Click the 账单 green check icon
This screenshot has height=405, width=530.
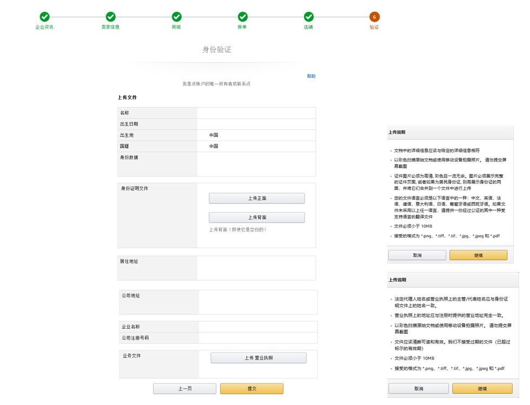[242, 17]
